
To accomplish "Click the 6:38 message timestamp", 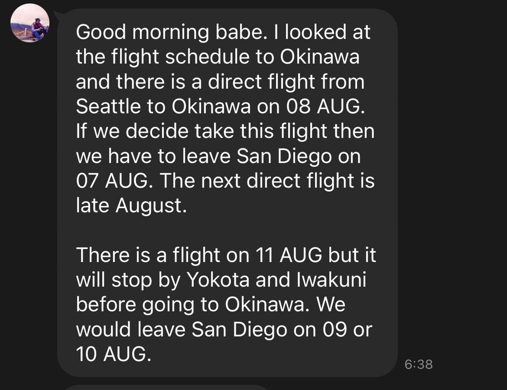I will (418, 364).
